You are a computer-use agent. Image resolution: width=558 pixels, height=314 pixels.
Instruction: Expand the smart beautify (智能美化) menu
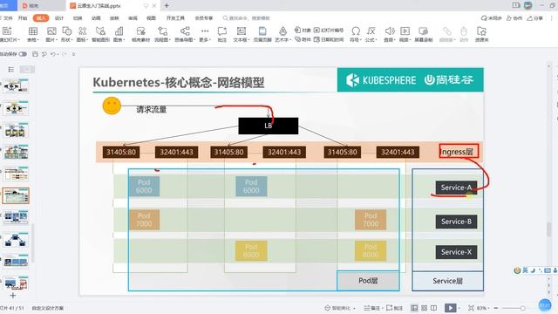pos(340,308)
